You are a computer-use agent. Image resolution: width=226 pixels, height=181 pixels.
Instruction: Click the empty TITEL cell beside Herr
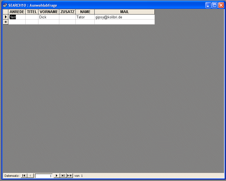[32, 17]
